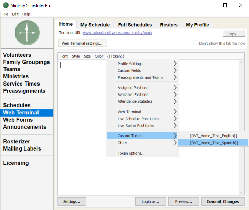Open the Color menu in editor toolbar
The height and width of the screenshot is (210, 249).
coord(99,56)
